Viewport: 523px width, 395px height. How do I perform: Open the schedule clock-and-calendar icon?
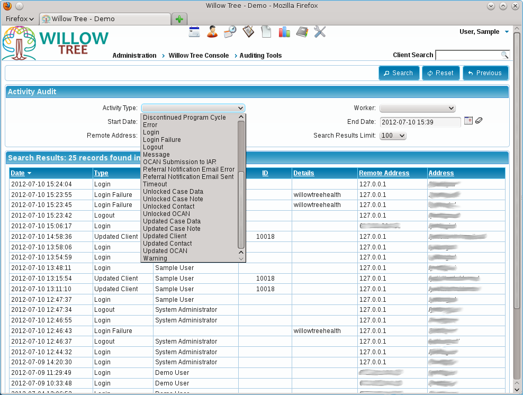(x=230, y=32)
